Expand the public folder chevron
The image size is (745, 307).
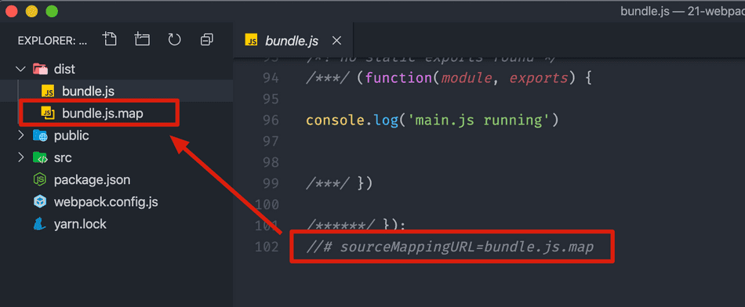pos(20,135)
